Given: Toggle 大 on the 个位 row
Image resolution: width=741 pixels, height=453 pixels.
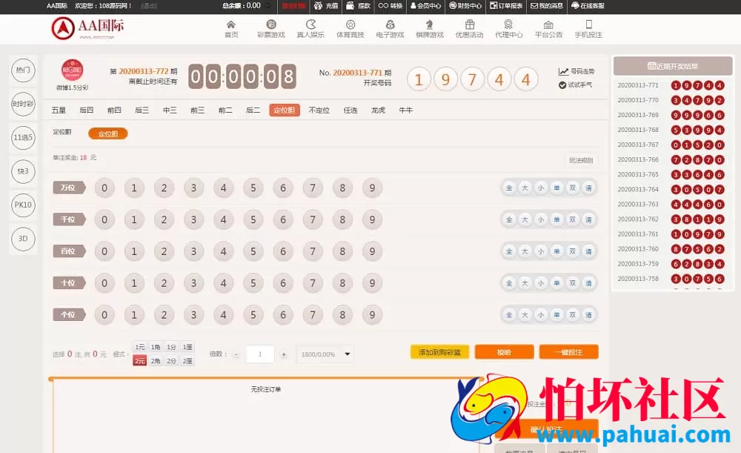Looking at the screenshot, I should coord(525,314).
